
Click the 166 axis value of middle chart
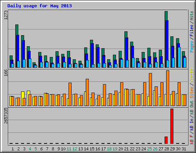(x=6, y=73)
